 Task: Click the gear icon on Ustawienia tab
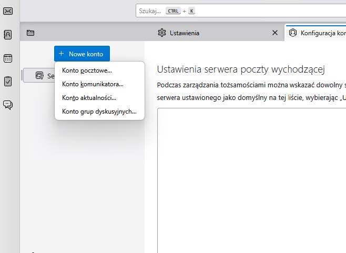pyautogui.click(x=161, y=33)
